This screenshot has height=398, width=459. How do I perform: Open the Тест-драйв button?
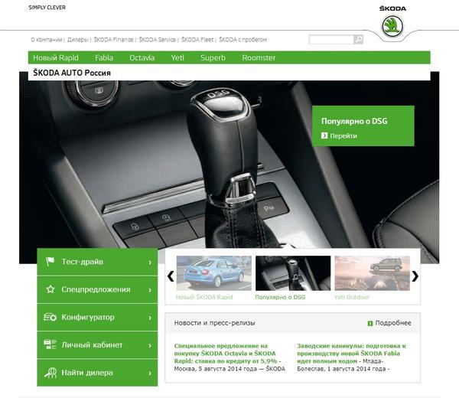pos(97,262)
